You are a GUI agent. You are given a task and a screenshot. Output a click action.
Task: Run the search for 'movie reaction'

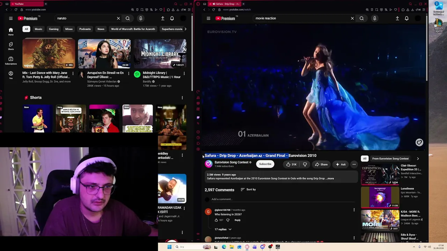click(362, 18)
